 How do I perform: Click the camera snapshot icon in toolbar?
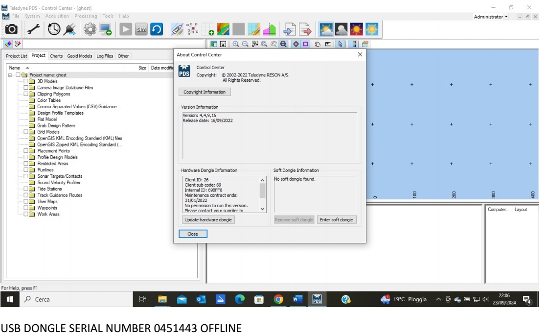[x=11, y=30]
